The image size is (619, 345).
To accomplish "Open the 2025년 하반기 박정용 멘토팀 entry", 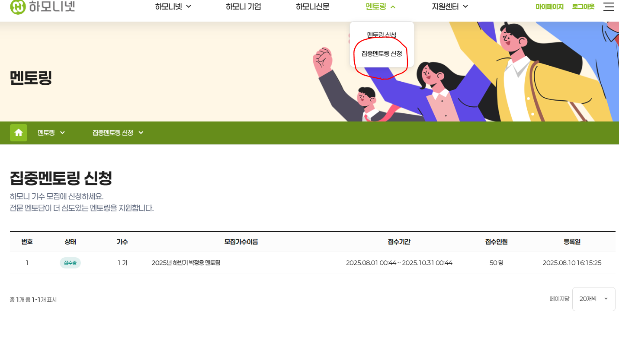I will point(186,263).
